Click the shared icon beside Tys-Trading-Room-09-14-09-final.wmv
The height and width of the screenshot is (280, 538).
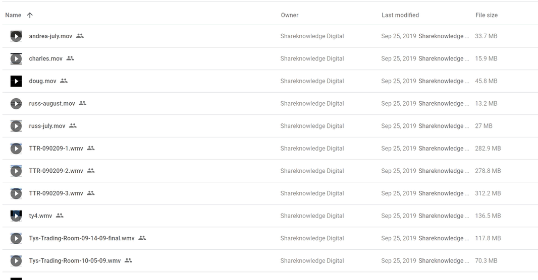(x=142, y=238)
